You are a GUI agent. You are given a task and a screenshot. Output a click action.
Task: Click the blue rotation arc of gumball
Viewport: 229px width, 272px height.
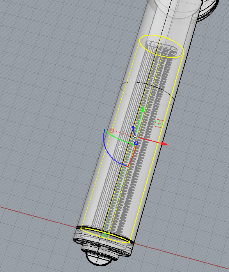point(108,152)
